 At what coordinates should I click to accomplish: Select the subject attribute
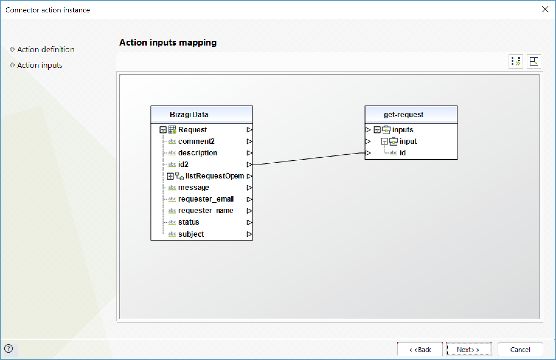tap(191, 234)
